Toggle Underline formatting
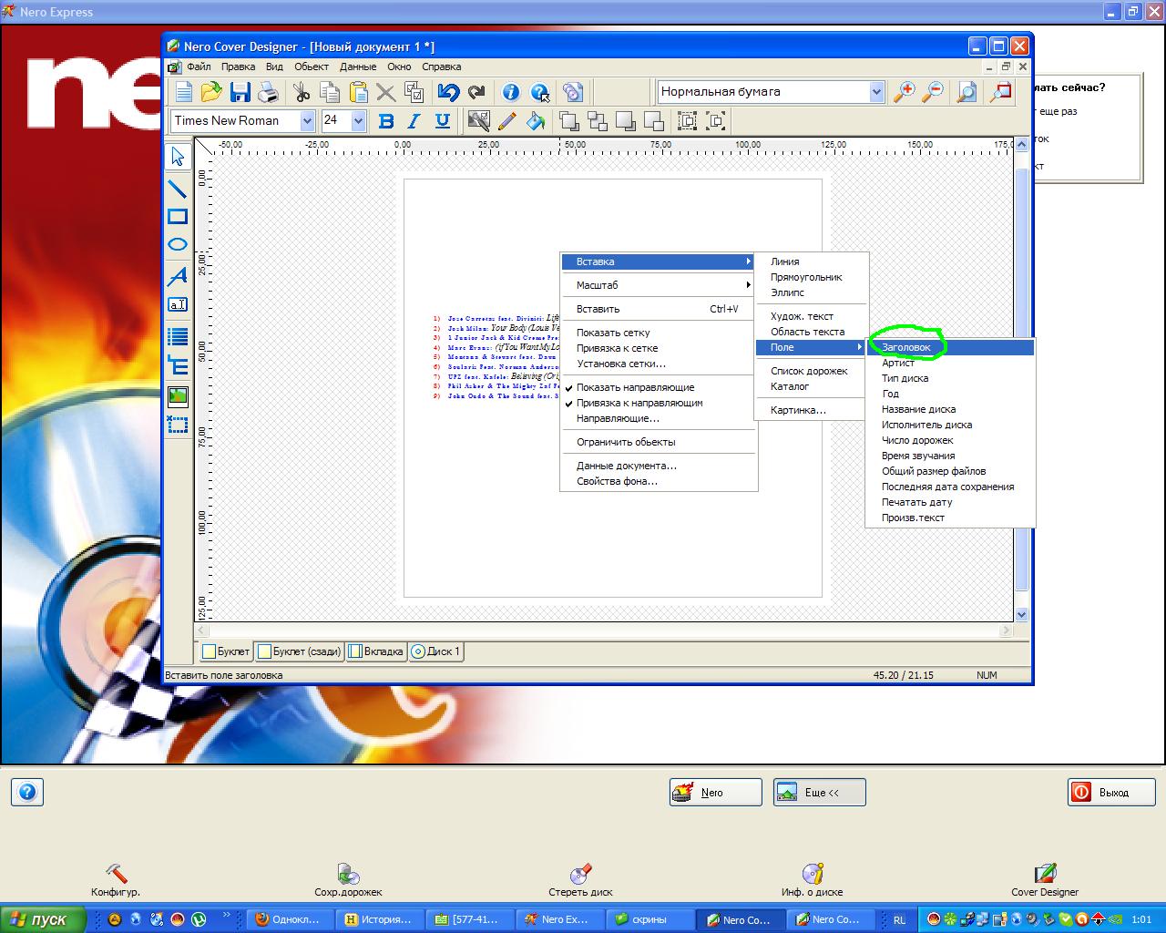This screenshot has width=1166, height=933. (x=443, y=120)
